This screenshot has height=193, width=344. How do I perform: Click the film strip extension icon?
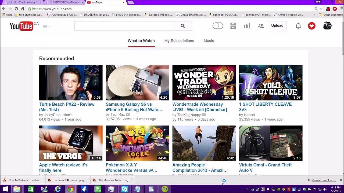(x=328, y=9)
